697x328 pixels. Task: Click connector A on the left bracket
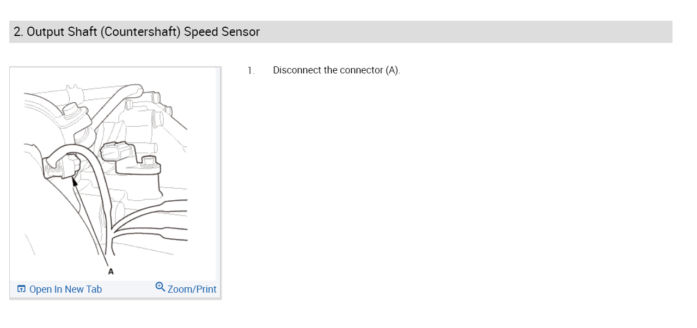tap(70, 165)
